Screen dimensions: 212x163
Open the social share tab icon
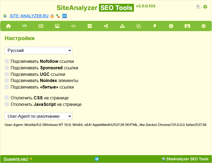point(106,26)
